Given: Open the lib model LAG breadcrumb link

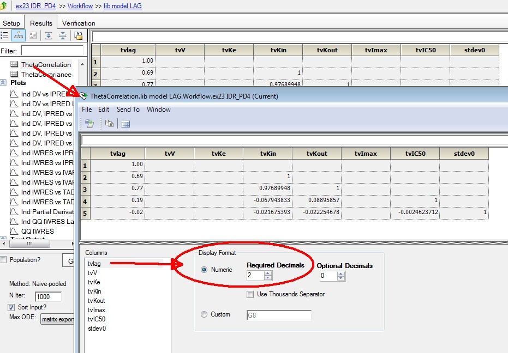Looking at the screenshot, I should 123,6.
